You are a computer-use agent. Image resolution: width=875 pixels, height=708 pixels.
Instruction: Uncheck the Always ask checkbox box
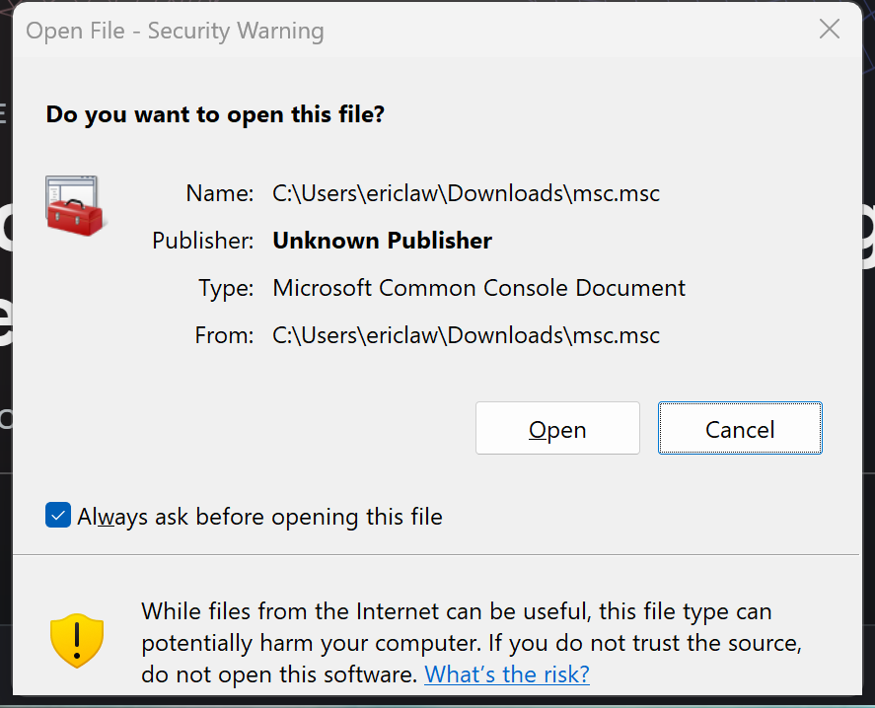tap(58, 516)
